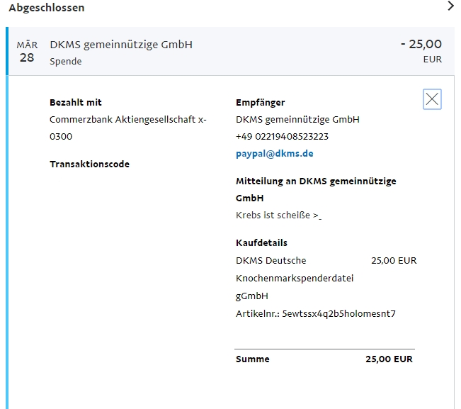Select the DKMS gemeinnützige GmbH transaction row

tap(230, 51)
